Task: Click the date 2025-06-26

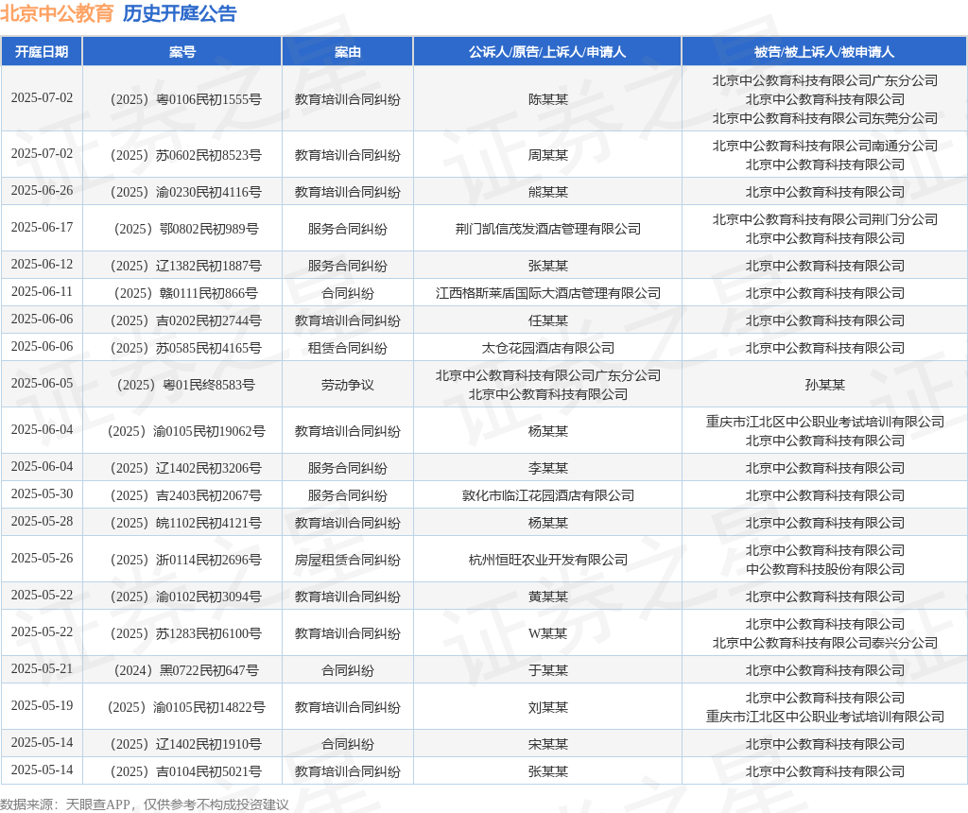Action: pyautogui.click(x=42, y=191)
